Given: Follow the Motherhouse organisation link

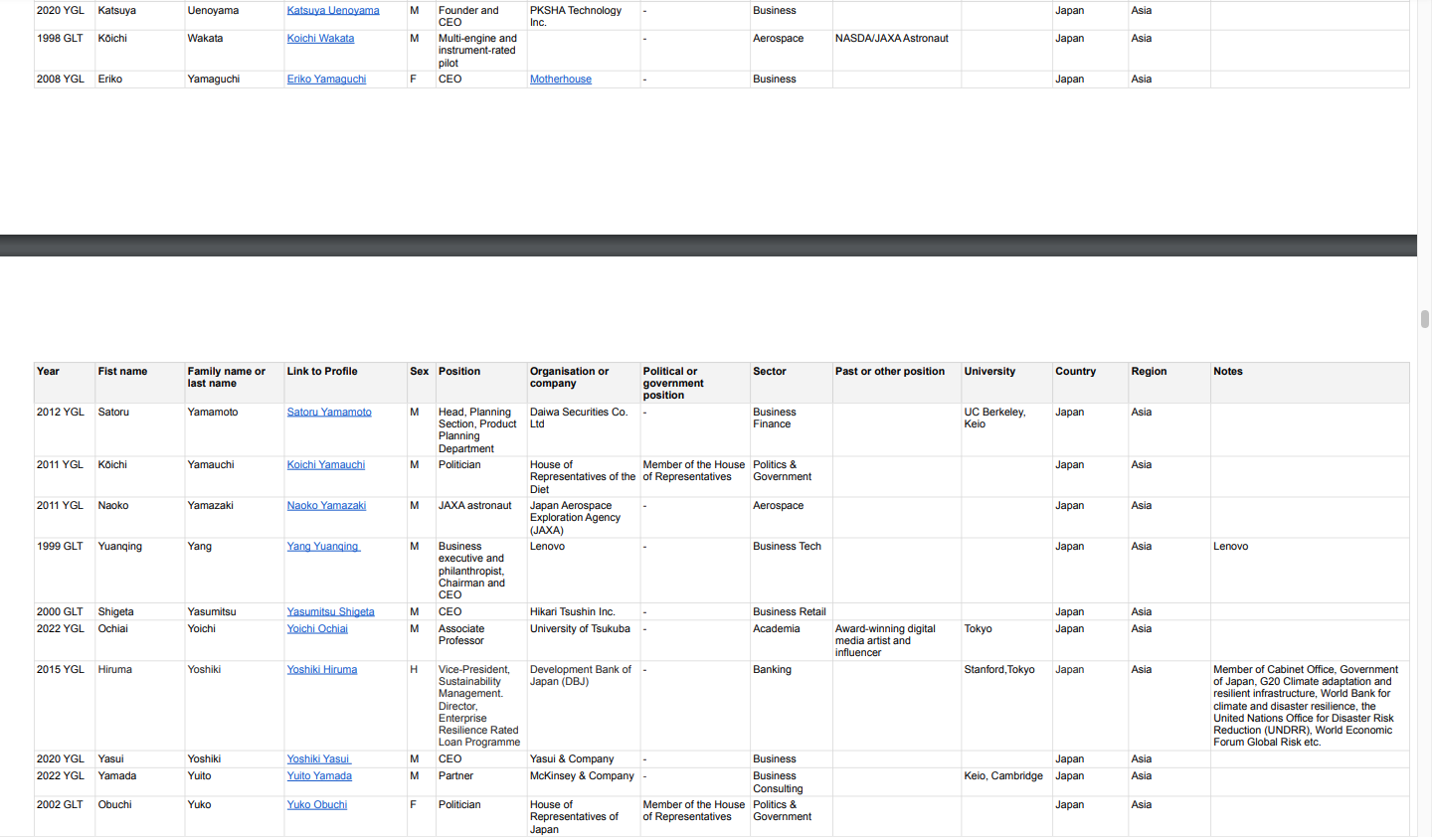Looking at the screenshot, I should [561, 80].
